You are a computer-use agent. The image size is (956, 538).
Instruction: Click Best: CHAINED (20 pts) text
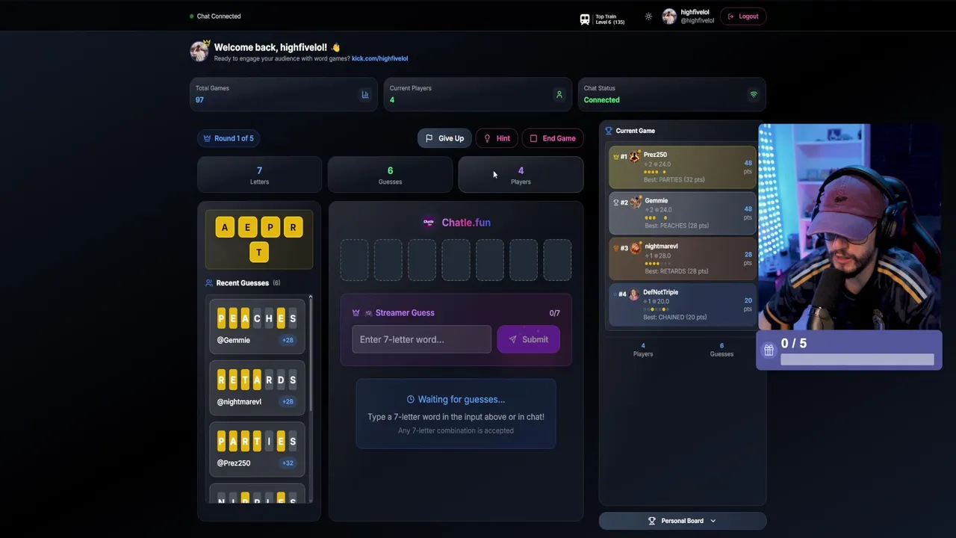675,317
